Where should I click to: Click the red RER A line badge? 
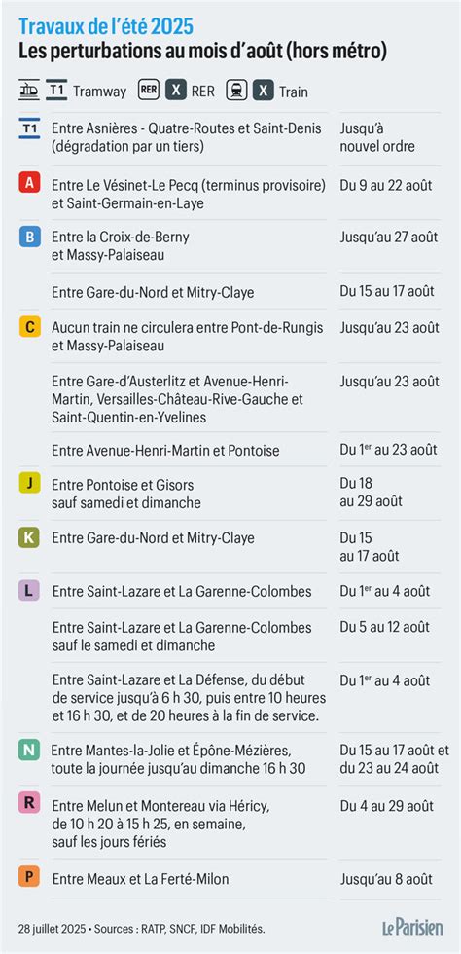30,183
